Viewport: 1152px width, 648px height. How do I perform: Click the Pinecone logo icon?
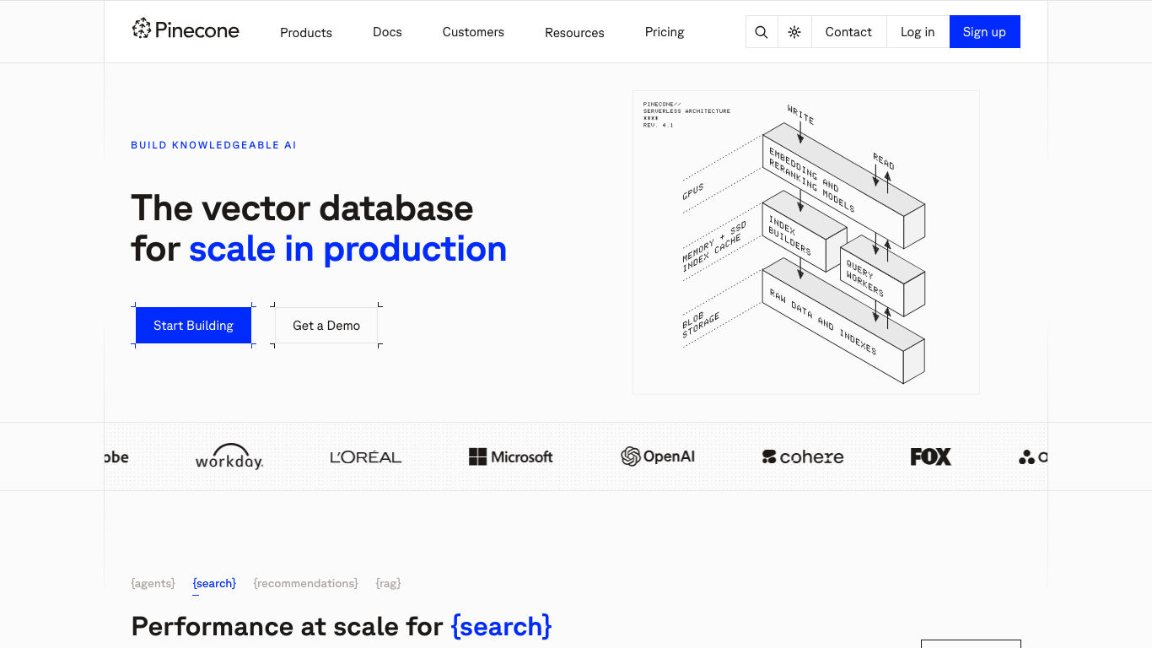(142, 30)
